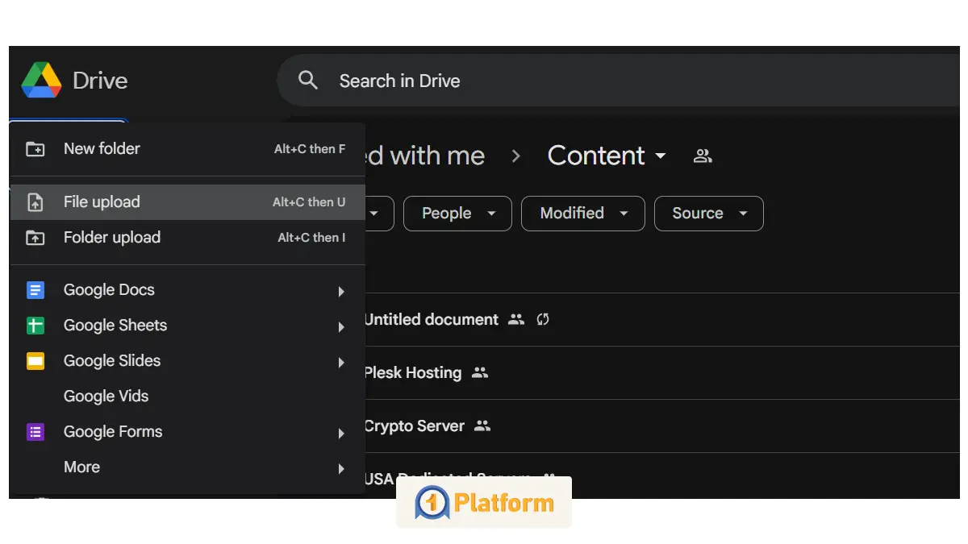Click the search magnifier icon
Viewport: 968px width, 544px height.
pyautogui.click(x=308, y=81)
